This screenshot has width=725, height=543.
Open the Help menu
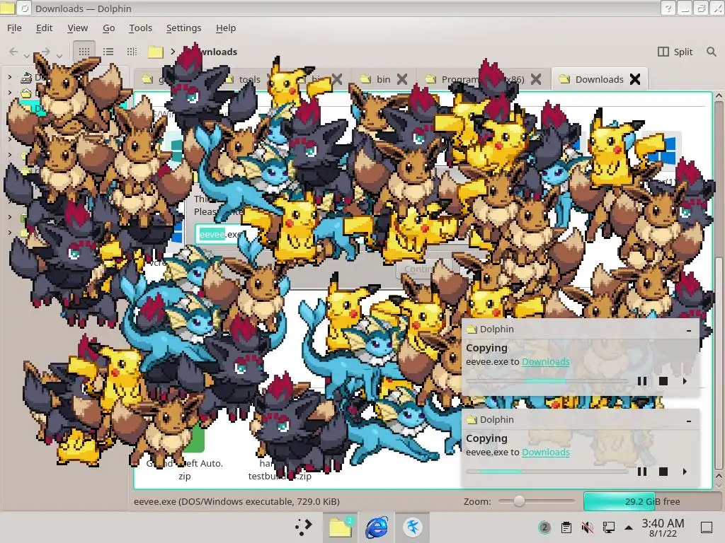coord(226,28)
